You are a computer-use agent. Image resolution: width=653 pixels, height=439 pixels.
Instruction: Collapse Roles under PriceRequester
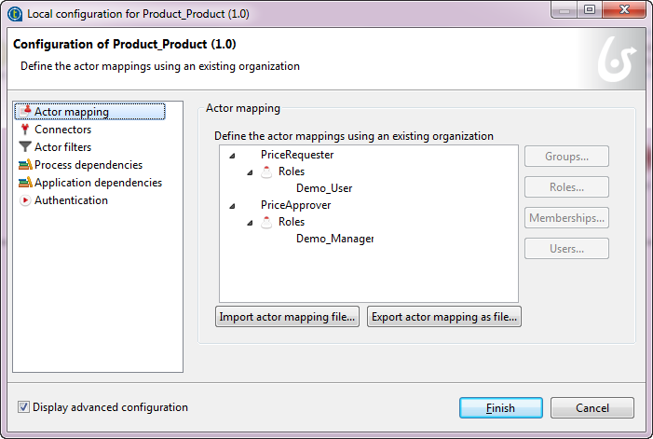point(250,172)
